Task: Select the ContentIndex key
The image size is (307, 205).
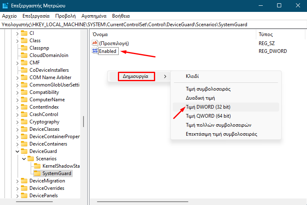Action: point(44,107)
